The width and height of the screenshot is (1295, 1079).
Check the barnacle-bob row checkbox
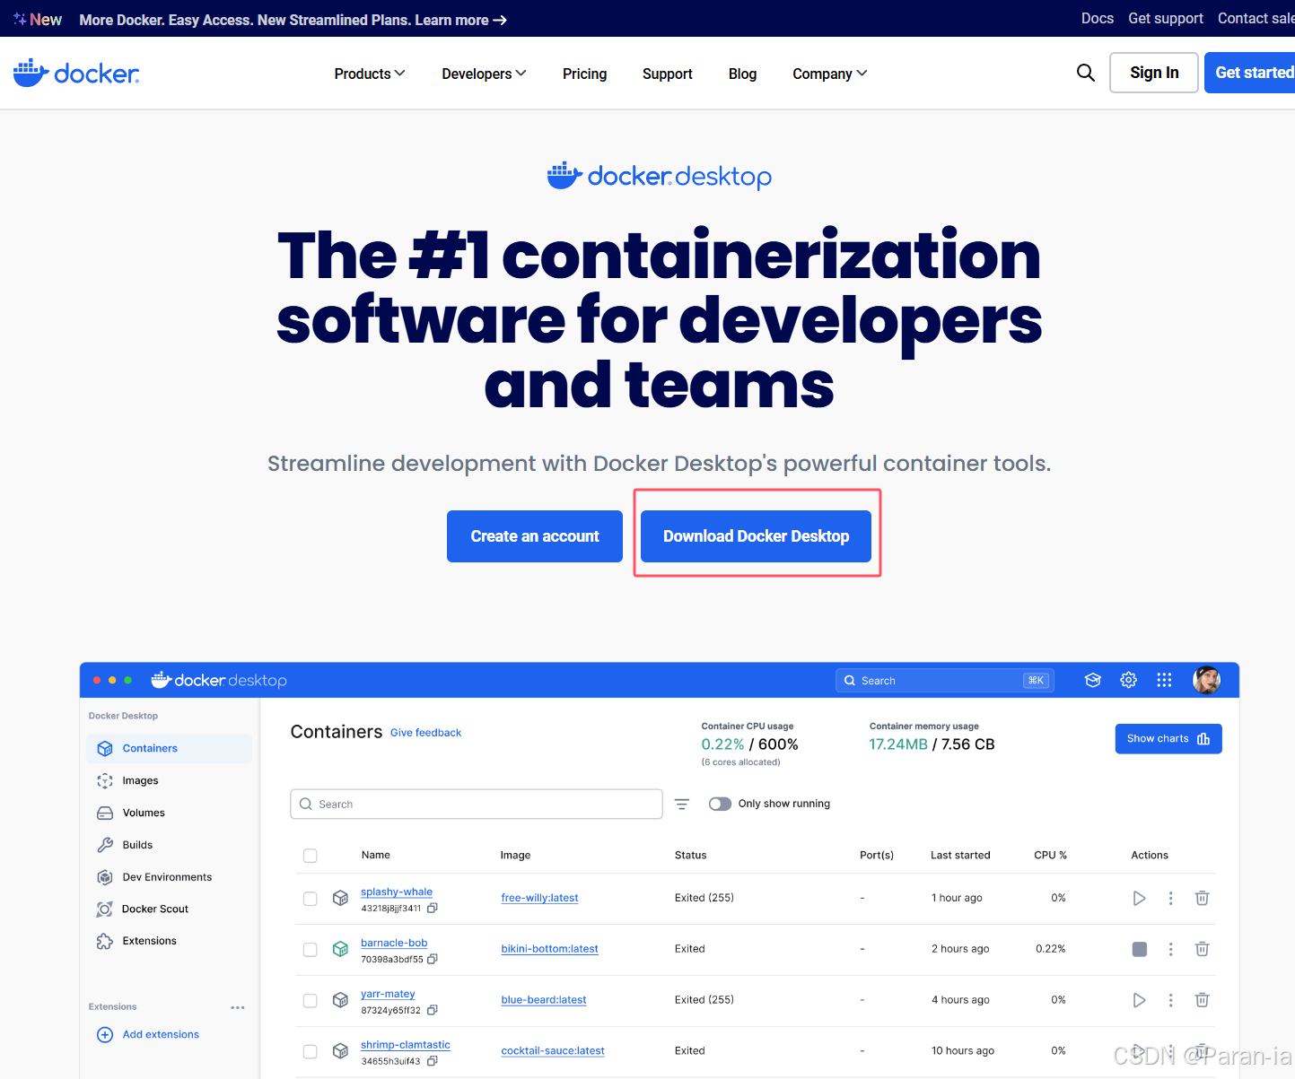311,950
